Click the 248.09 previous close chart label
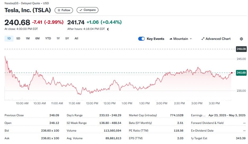 click(241, 49)
